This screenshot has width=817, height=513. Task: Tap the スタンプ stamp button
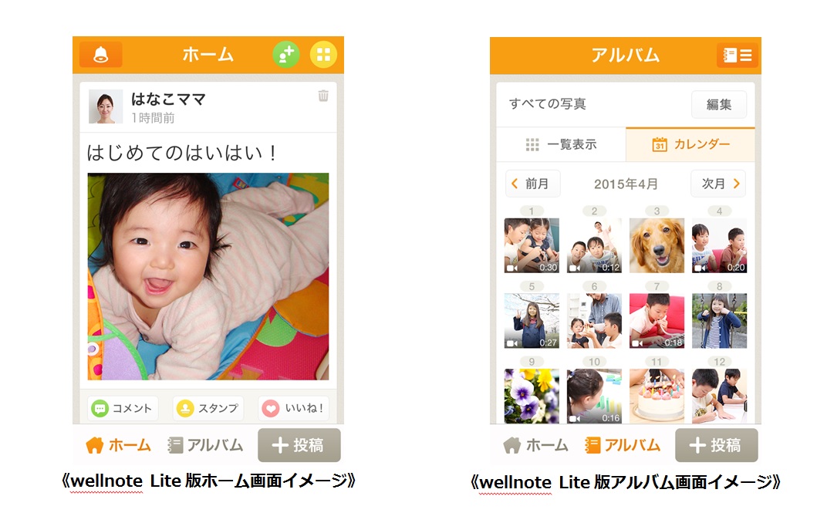(x=208, y=408)
